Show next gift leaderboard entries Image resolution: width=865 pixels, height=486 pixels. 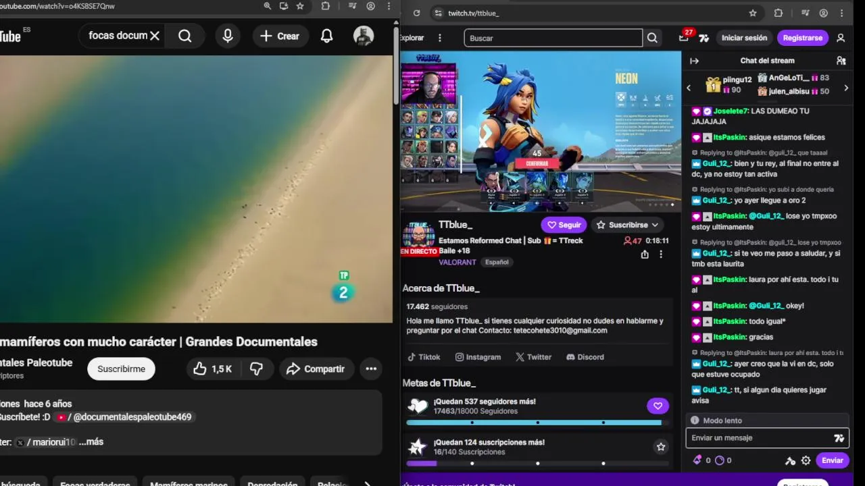845,88
